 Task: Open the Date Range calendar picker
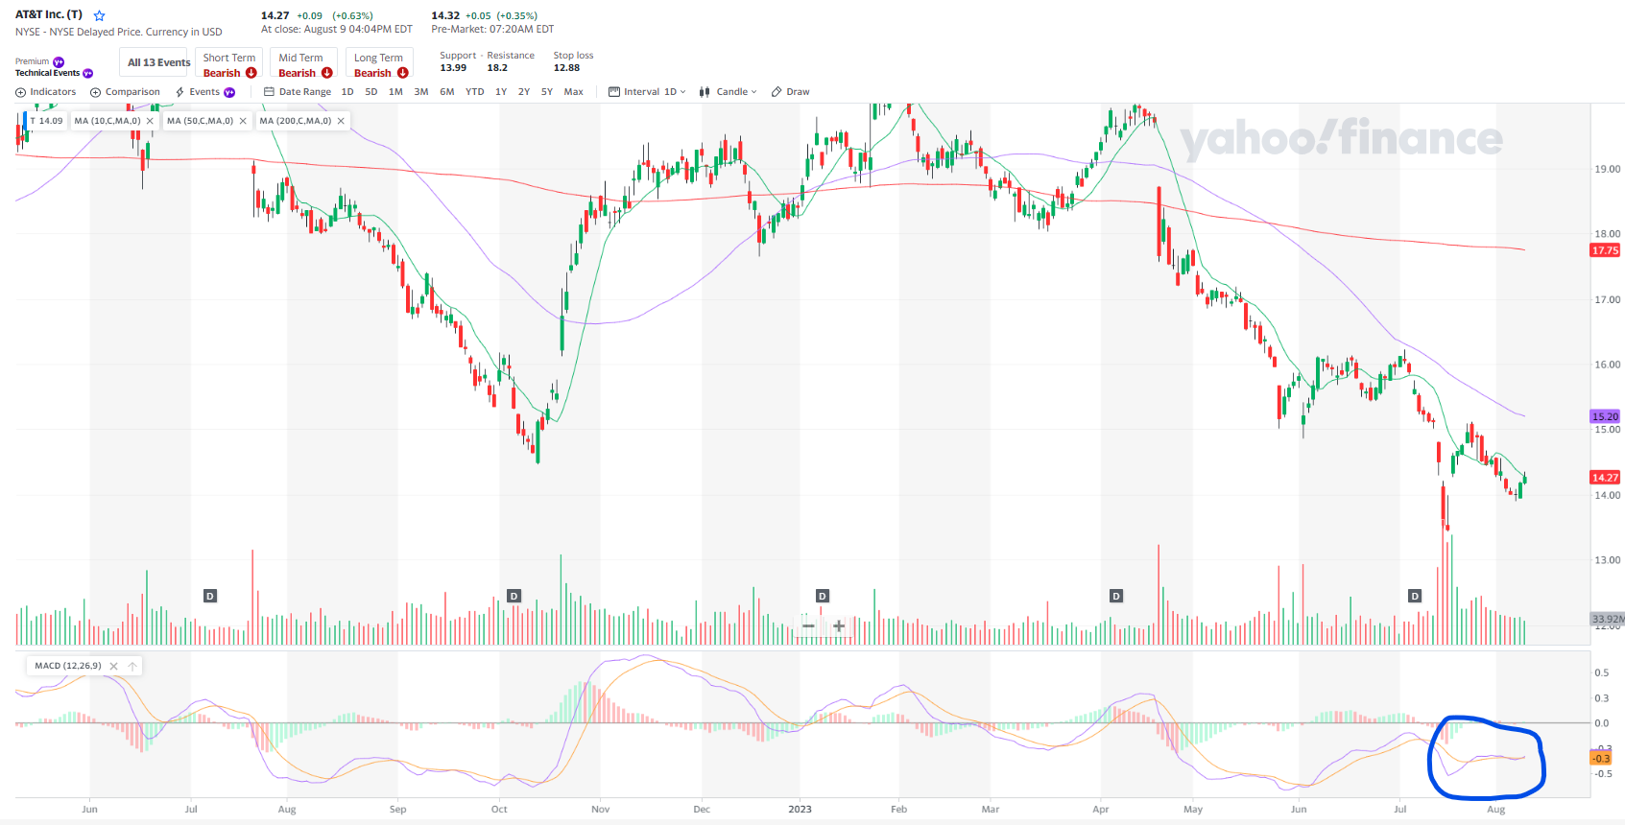pos(298,92)
